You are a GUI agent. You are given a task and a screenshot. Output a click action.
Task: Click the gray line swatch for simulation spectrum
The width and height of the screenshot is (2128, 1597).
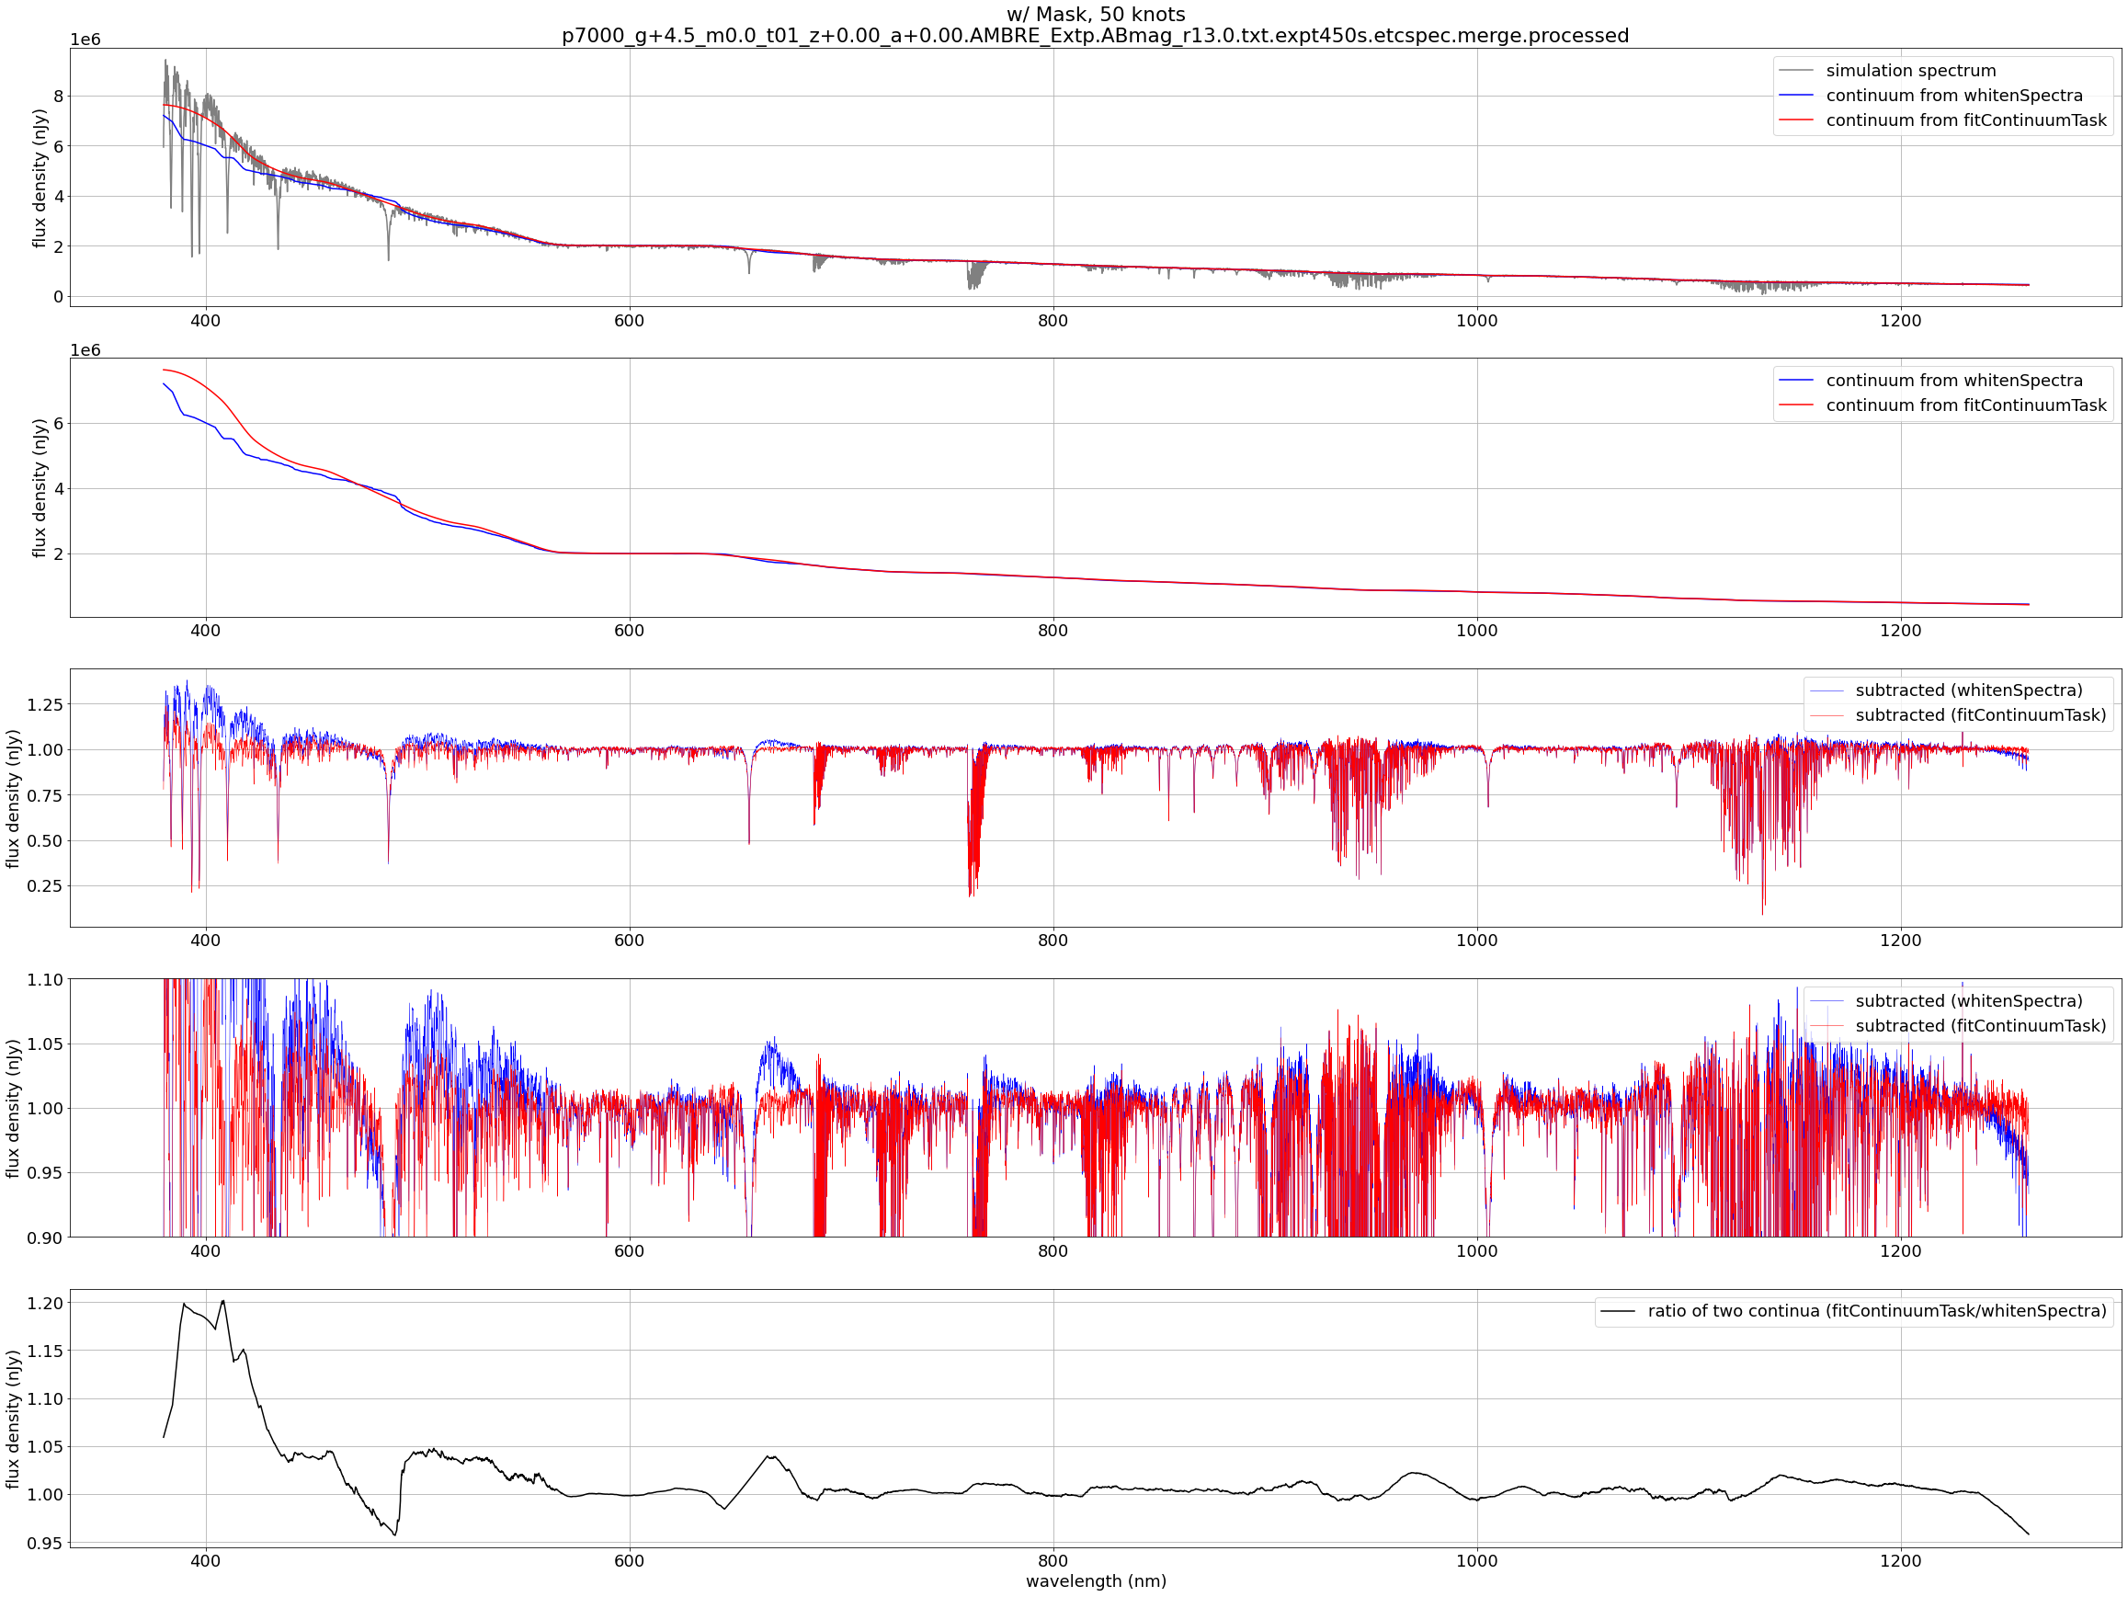click(x=1796, y=70)
